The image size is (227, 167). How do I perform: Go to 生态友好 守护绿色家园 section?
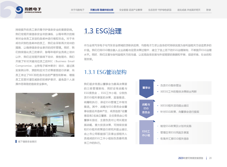click(160, 10)
